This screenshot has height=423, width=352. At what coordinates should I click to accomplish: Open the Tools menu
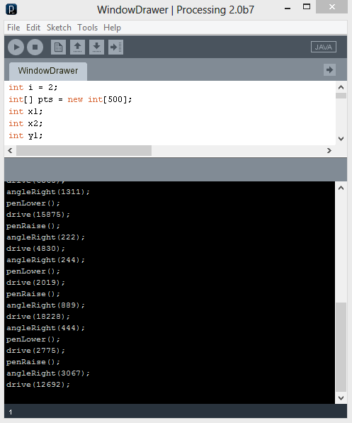tap(87, 28)
